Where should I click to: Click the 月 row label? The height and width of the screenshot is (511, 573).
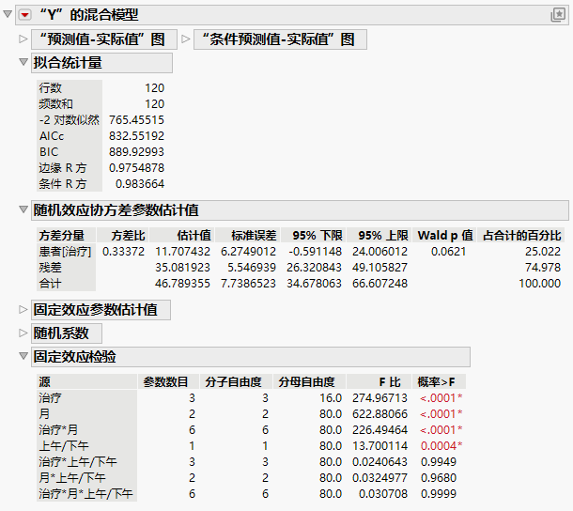pyautogui.click(x=44, y=414)
